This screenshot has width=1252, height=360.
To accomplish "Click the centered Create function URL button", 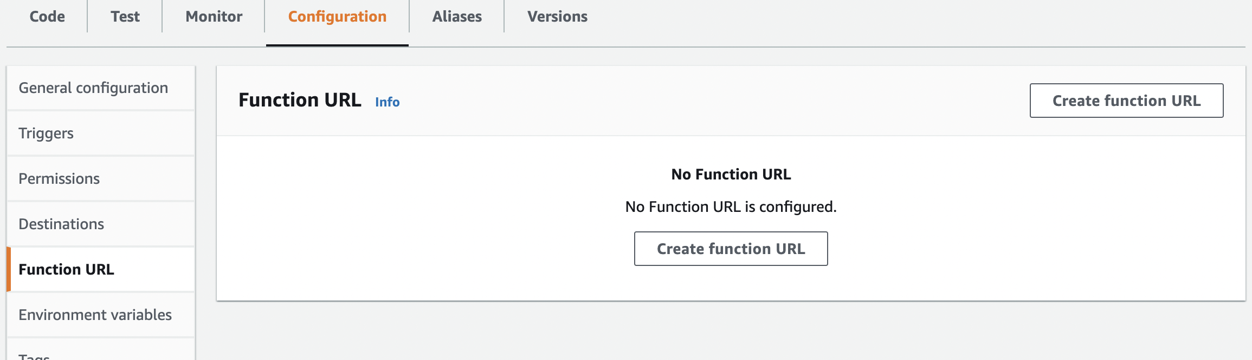I will coord(731,249).
